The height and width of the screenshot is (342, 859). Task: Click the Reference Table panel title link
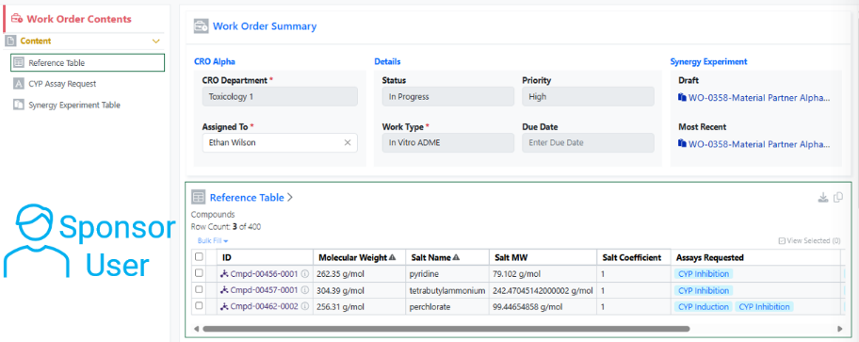point(247,197)
